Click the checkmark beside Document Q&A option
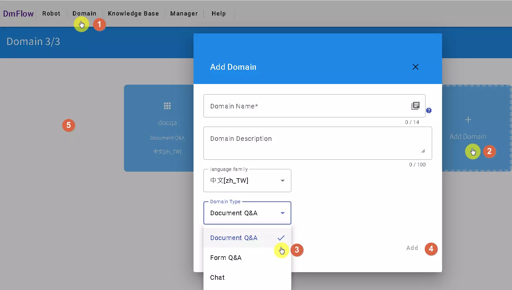This screenshot has height=290, width=512. click(x=281, y=238)
